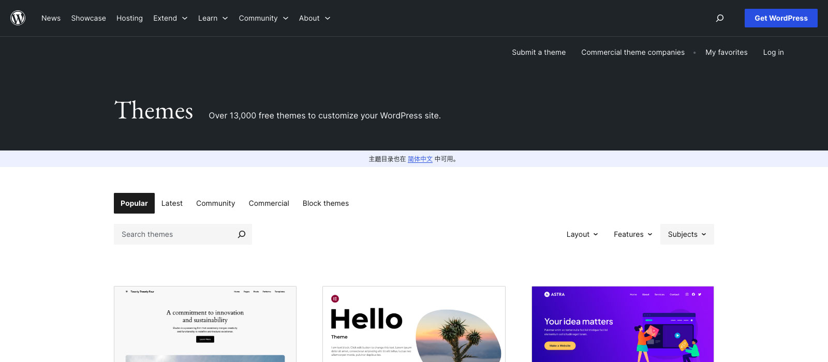828x362 pixels.
Task: Open the About menu
Action: tap(314, 18)
